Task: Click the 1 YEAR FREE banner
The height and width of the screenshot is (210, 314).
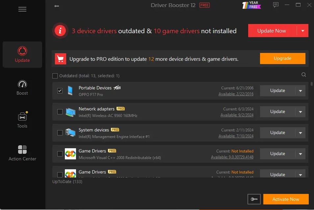Action: (251, 5)
